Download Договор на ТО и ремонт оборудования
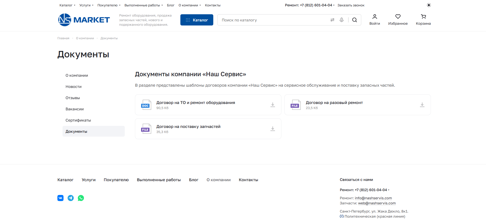The width and height of the screenshot is (486, 224). [x=273, y=105]
